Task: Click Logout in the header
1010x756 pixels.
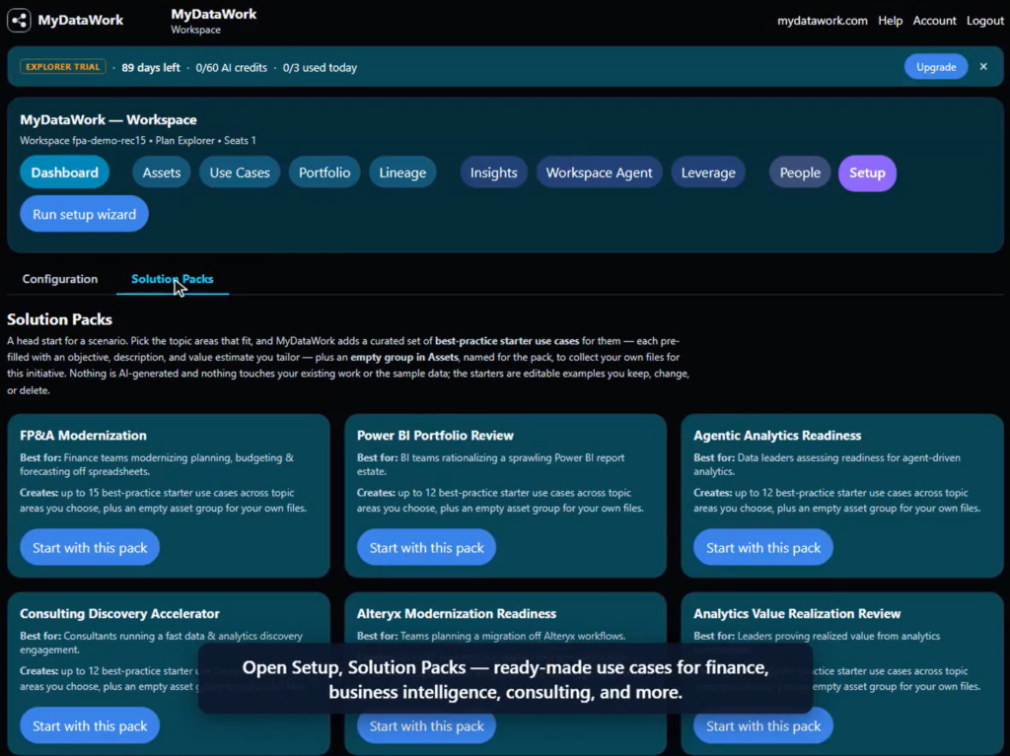Action: [985, 21]
